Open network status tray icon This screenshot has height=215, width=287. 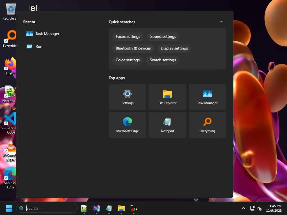pyautogui.click(x=253, y=208)
